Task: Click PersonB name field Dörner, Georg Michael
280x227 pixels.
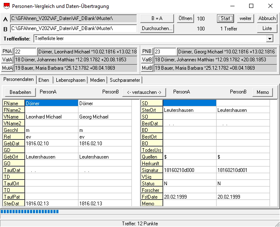Action: [227, 52]
